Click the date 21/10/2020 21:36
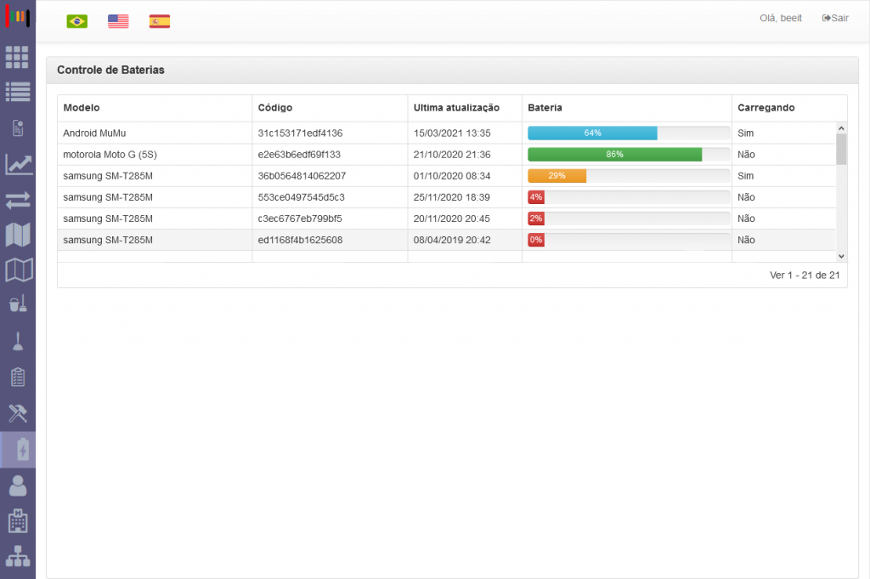The width and height of the screenshot is (870, 579). [452, 155]
